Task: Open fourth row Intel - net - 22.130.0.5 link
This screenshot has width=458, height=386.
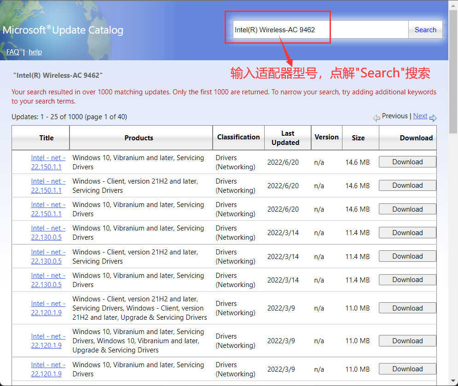Action: pos(48,233)
